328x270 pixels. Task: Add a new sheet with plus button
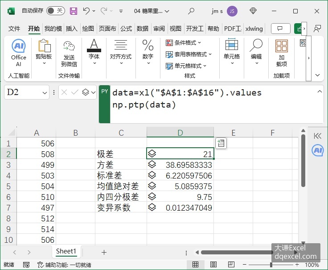click(104, 252)
